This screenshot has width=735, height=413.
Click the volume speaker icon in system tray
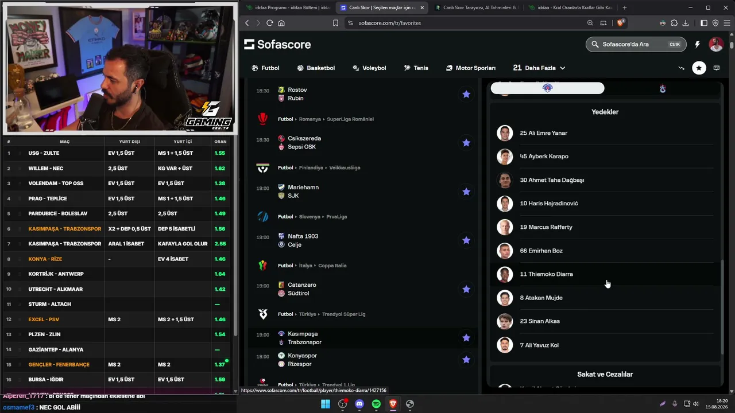696,404
